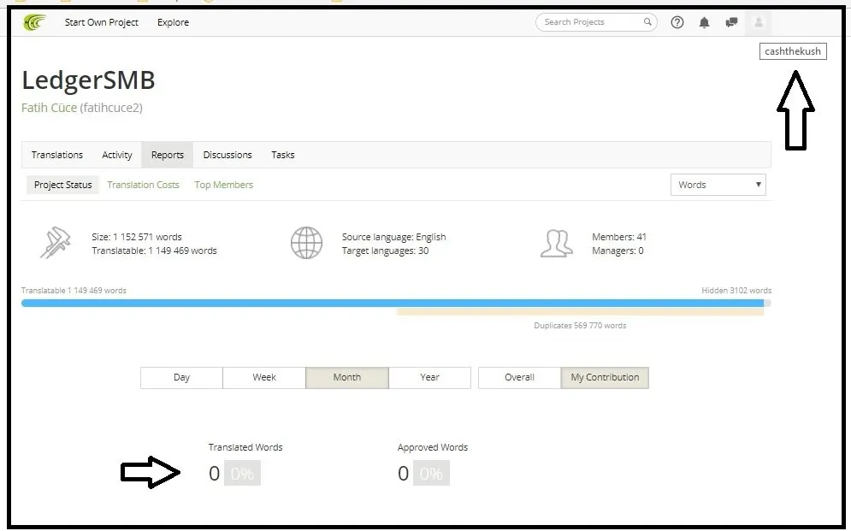851x531 pixels.
Task: Open the Explore menu item
Action: 173,22
